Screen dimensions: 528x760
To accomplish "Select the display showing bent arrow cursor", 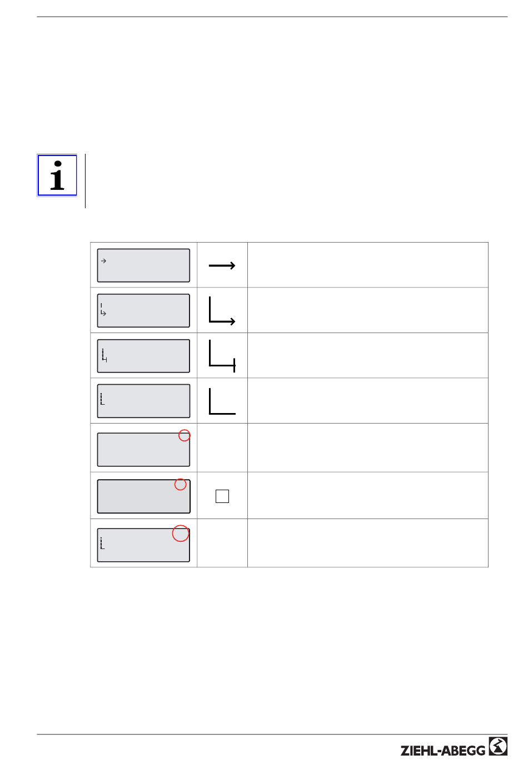I will 143,311.
